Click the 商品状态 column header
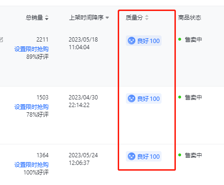This screenshot has height=185, width=224. pyautogui.click(x=190, y=18)
